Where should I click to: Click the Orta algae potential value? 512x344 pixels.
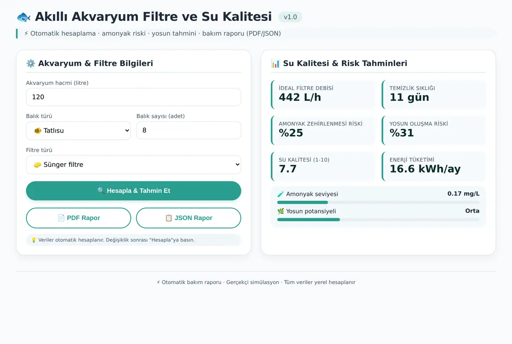[x=472, y=211]
